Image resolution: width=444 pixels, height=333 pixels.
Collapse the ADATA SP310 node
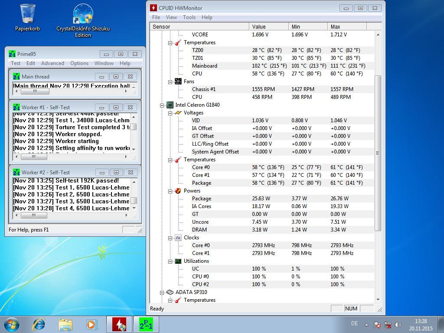point(162,293)
